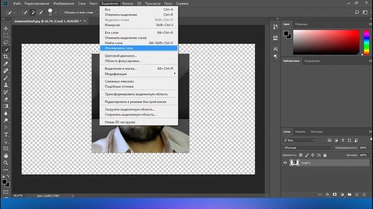
Task: Open the extra tools ellipsis
Action: pyautogui.click(x=6, y=170)
